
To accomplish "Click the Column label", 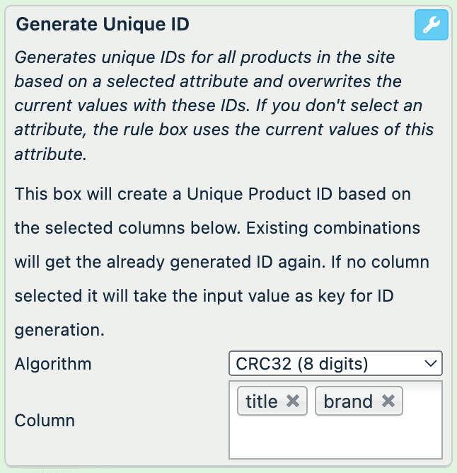I will click(x=45, y=420).
